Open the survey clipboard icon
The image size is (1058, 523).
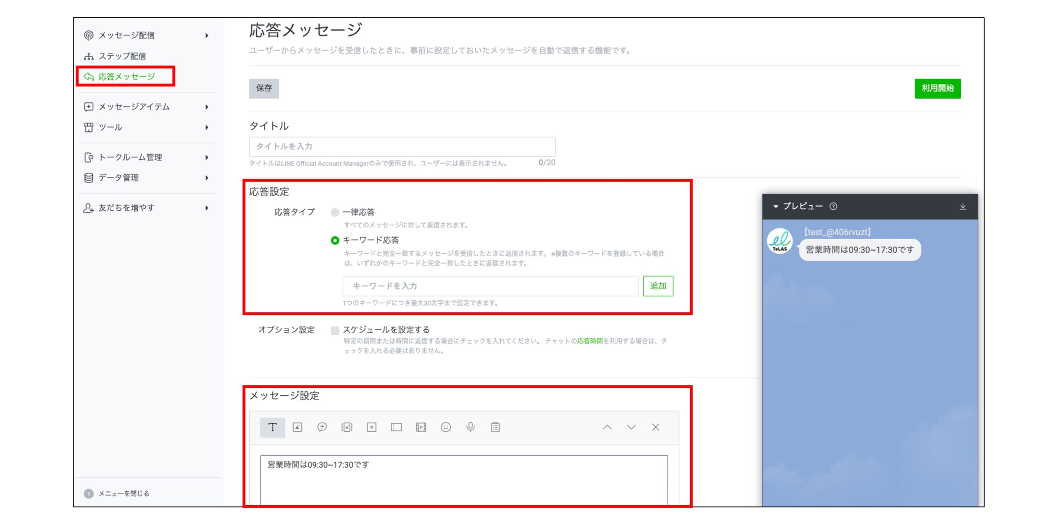[x=495, y=428]
